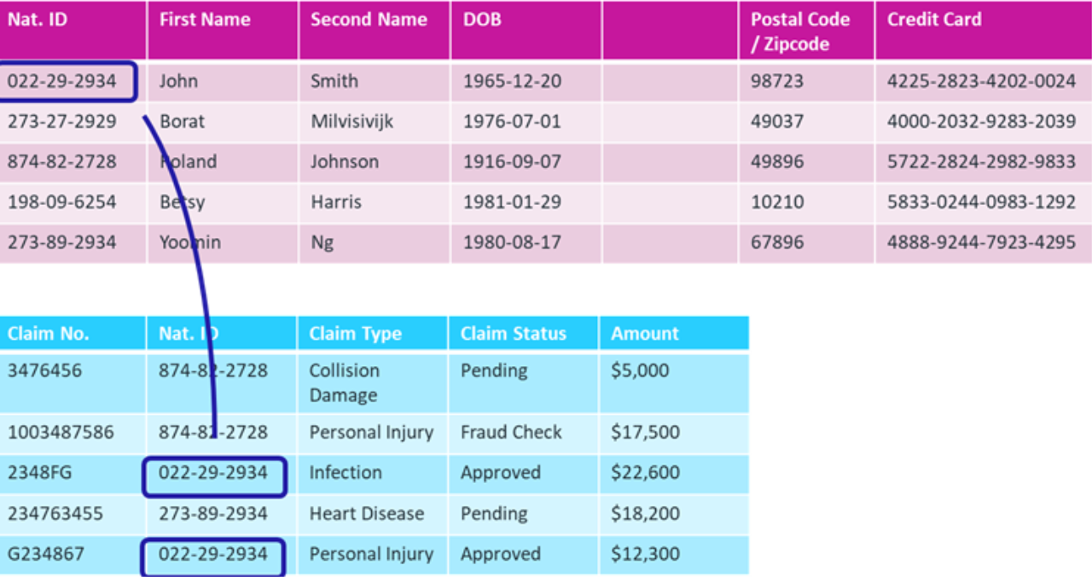The height and width of the screenshot is (577, 1092).
Task: Select claim number 3476456
Action: (x=45, y=370)
